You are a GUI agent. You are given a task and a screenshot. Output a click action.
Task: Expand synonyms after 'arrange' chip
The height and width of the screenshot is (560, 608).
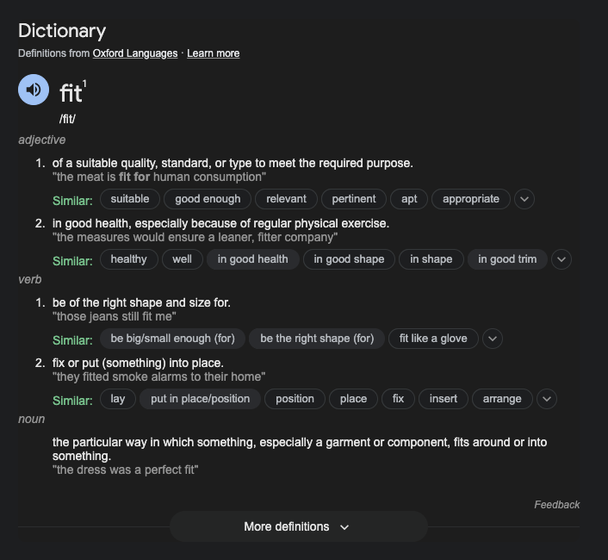point(547,399)
